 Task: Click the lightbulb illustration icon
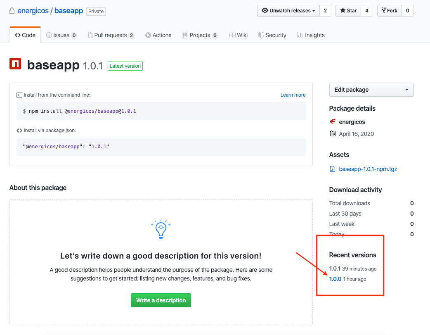(161, 229)
